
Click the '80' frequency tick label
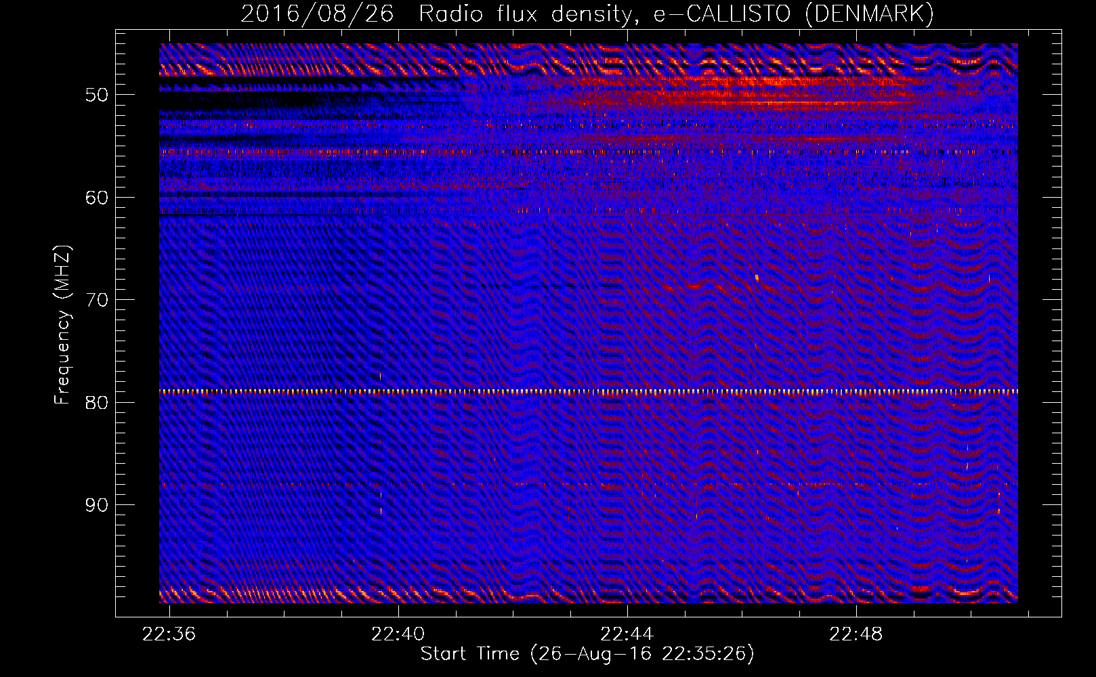click(x=97, y=403)
